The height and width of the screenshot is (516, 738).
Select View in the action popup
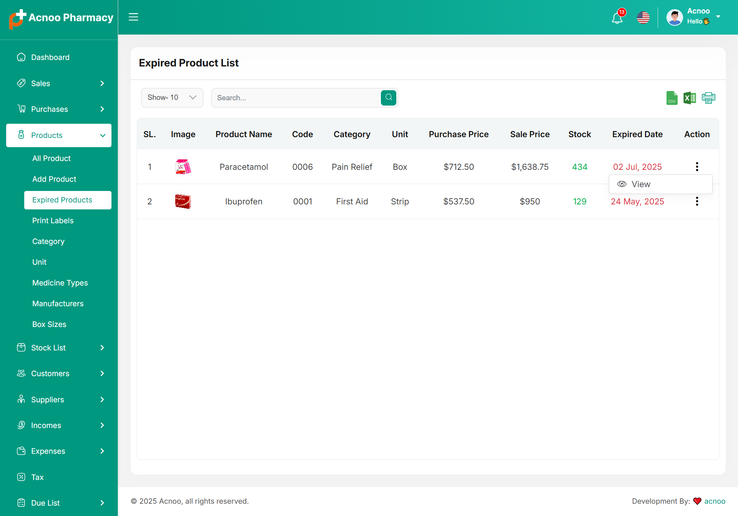(x=641, y=184)
